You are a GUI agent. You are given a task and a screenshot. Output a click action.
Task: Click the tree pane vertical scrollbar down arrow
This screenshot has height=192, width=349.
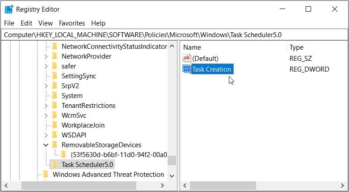coord(172,176)
